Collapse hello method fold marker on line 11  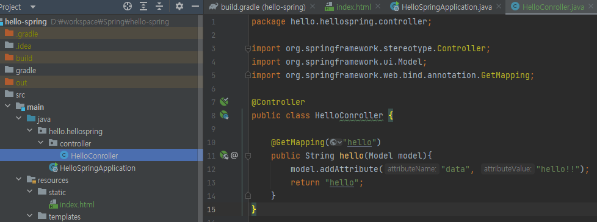coord(248,156)
